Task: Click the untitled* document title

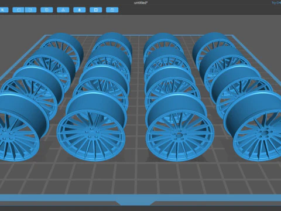Action: pos(140,3)
